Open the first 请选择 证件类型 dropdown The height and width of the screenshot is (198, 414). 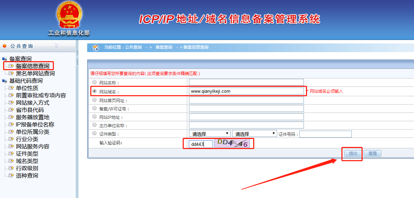pos(209,134)
